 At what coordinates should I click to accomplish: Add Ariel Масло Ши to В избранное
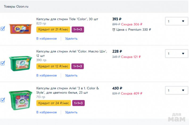46,75
